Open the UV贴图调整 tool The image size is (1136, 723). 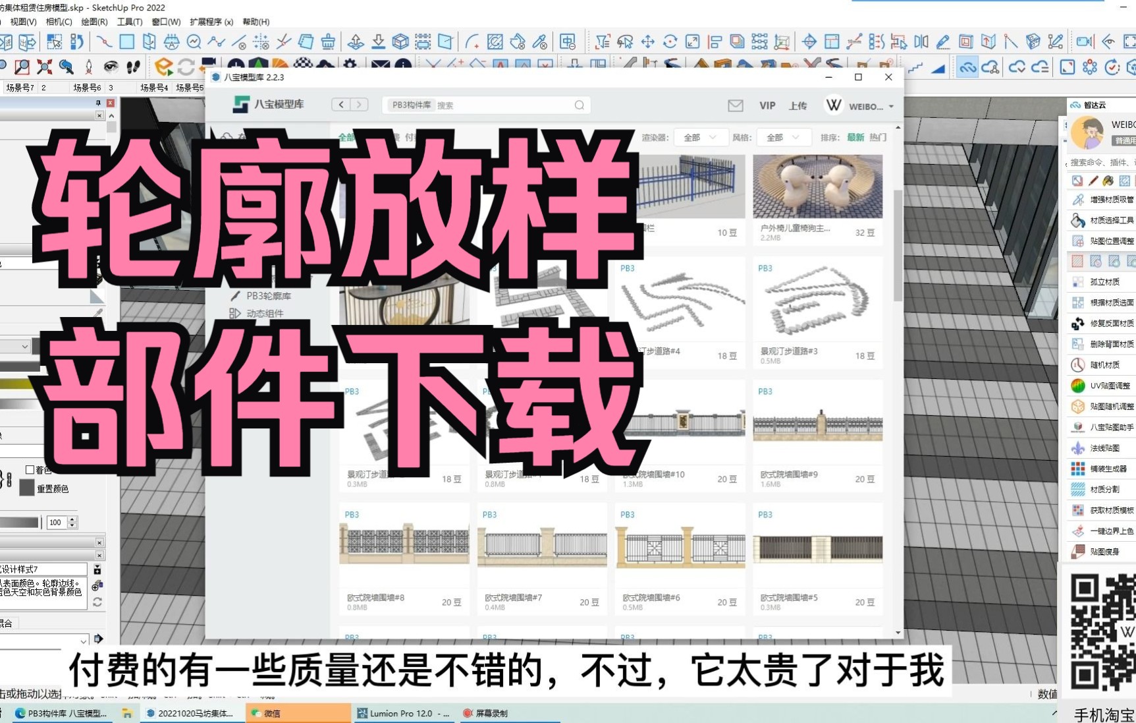tap(1101, 386)
